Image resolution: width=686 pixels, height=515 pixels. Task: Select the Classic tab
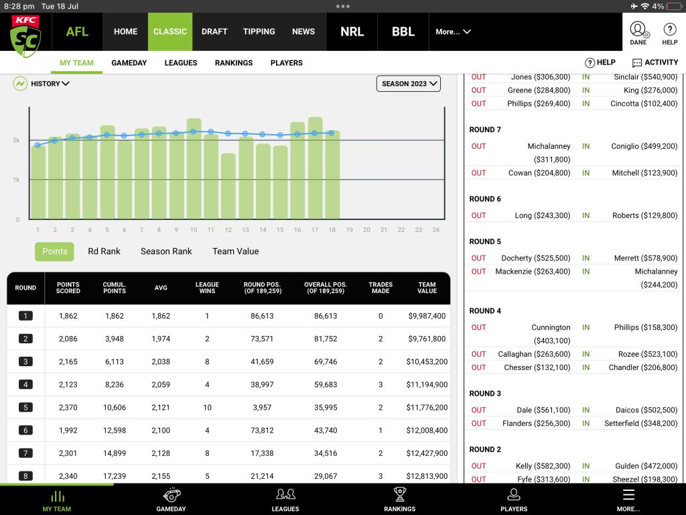point(170,32)
